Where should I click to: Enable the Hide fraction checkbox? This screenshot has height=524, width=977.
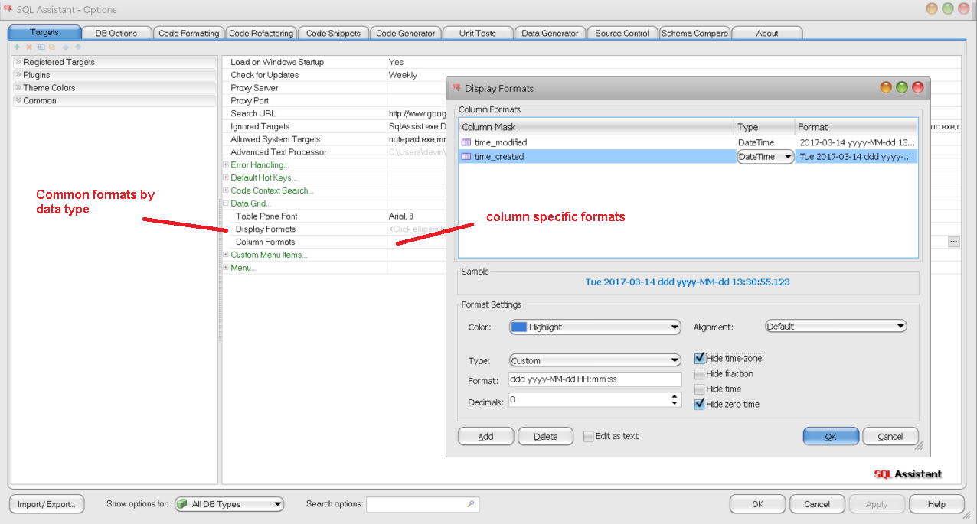699,373
